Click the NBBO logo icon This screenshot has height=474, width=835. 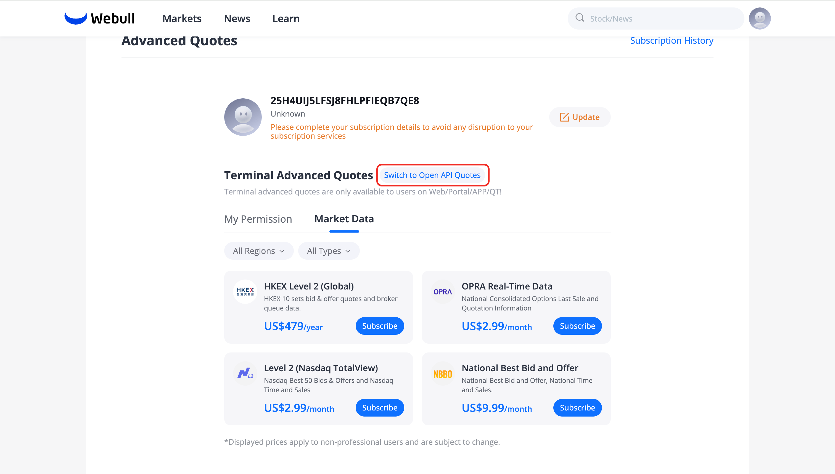[443, 373]
